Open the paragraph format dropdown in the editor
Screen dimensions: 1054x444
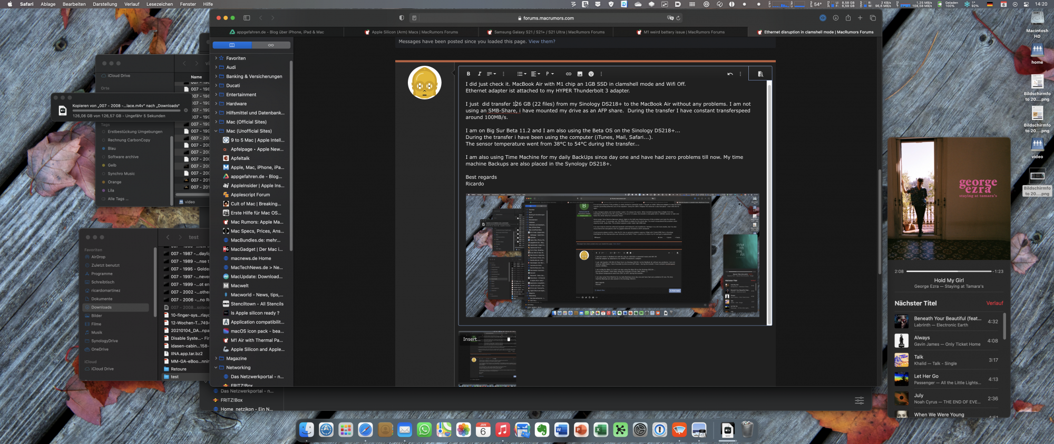point(550,74)
